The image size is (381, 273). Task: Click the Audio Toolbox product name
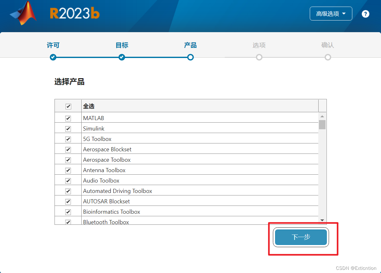101,181
